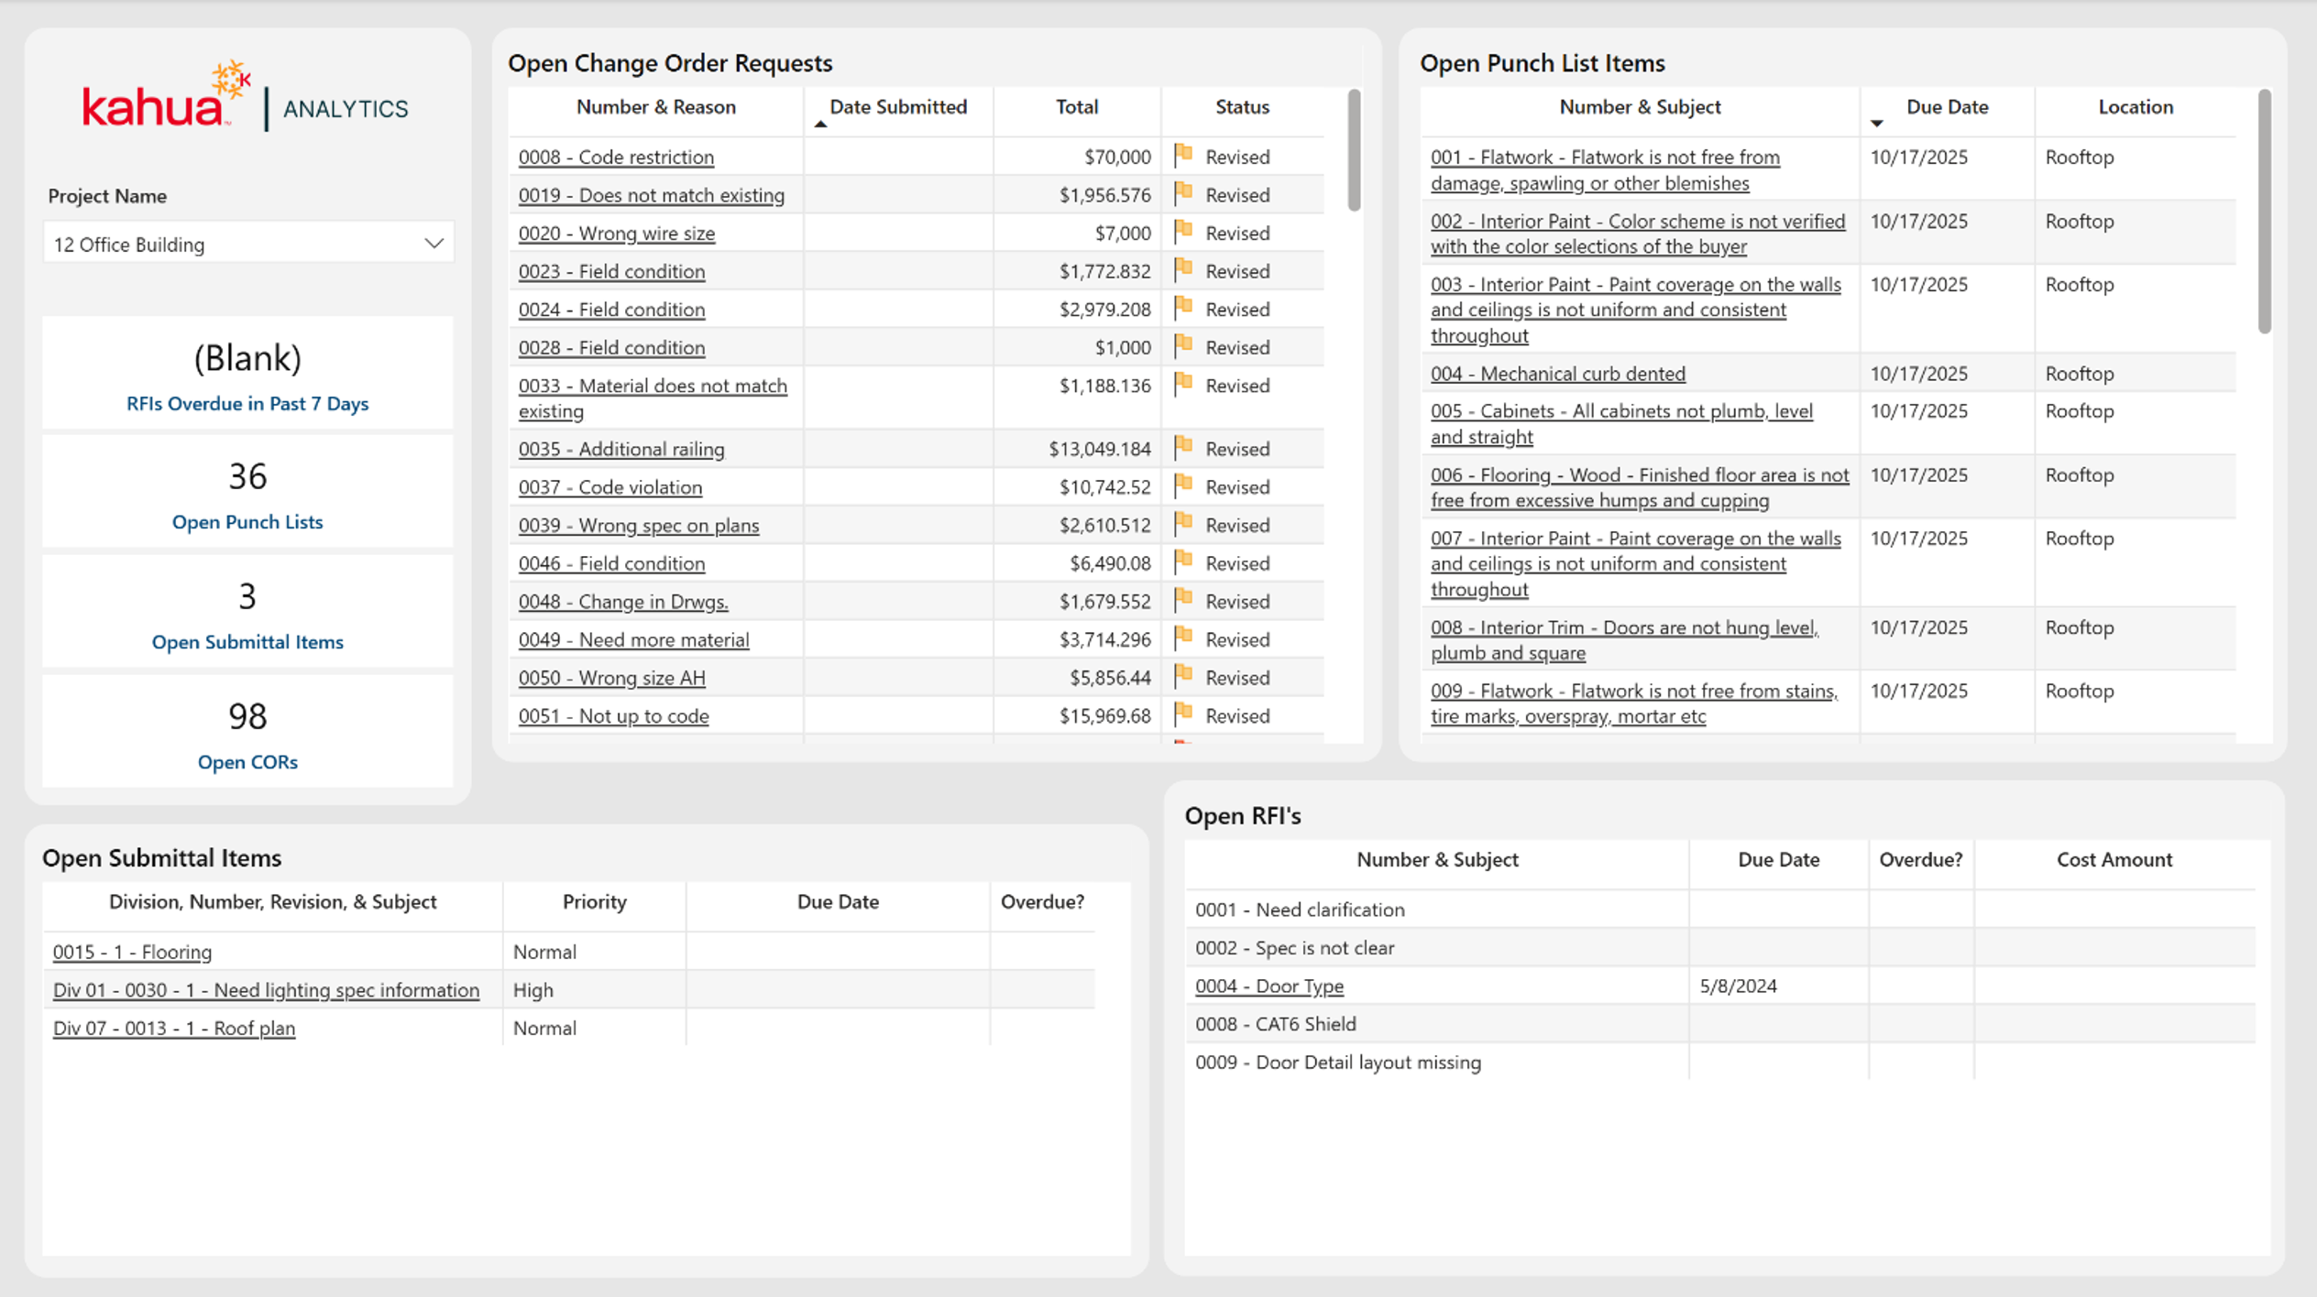2317x1297 pixels.
Task: Click the flag icon beside 0035 Additional railing
Action: [x=1183, y=447]
